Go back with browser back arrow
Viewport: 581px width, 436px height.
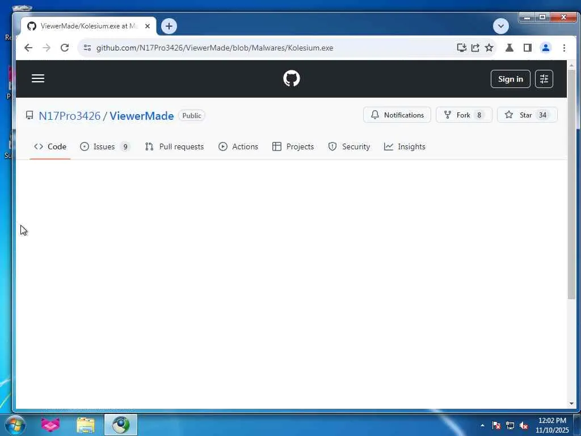(x=28, y=48)
